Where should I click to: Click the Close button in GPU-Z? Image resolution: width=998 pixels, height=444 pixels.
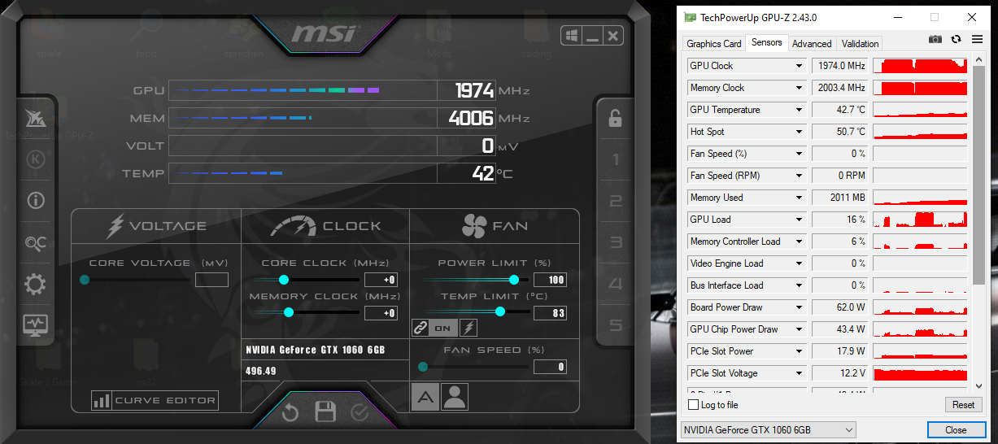956,430
